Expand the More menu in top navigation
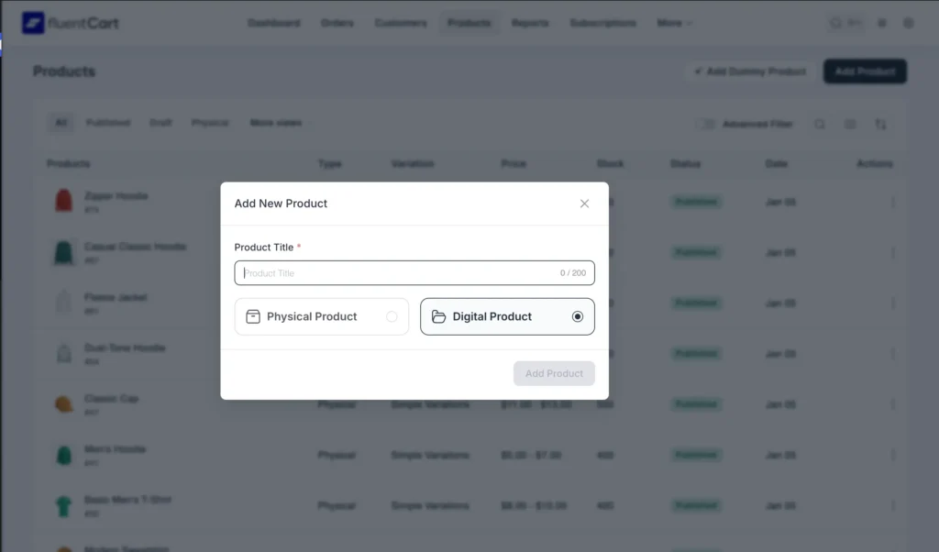The image size is (939, 552). 674,23
